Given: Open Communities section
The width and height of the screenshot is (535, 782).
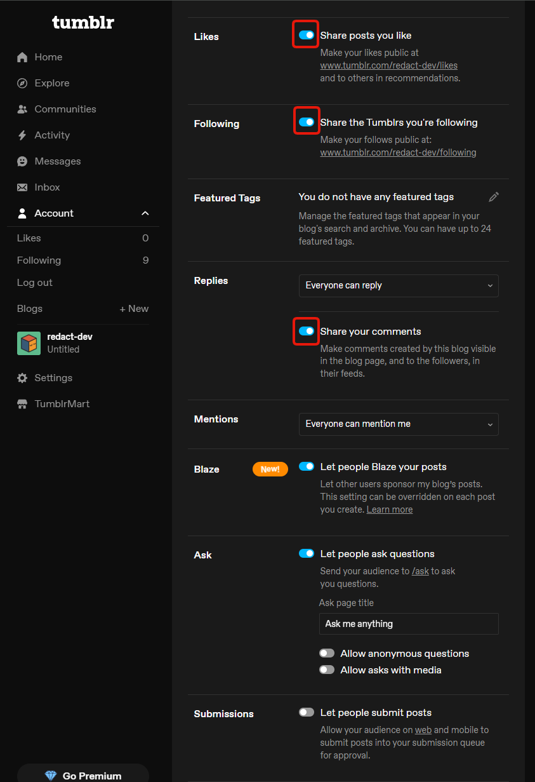Looking at the screenshot, I should tap(65, 109).
